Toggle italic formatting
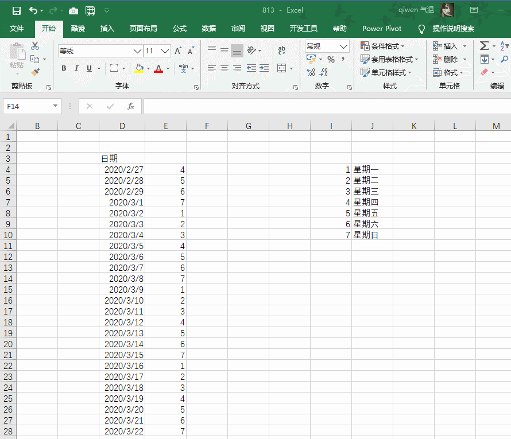The width and height of the screenshot is (511, 439). (76, 68)
